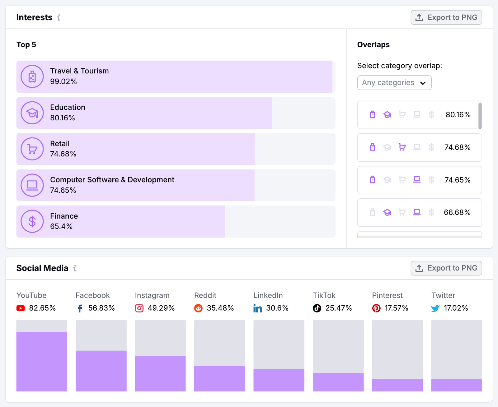
Task: Export Interests widget to PNG
Action: pos(446,17)
